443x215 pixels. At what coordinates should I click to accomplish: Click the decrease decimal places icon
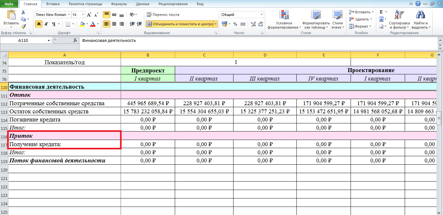coord(261,24)
